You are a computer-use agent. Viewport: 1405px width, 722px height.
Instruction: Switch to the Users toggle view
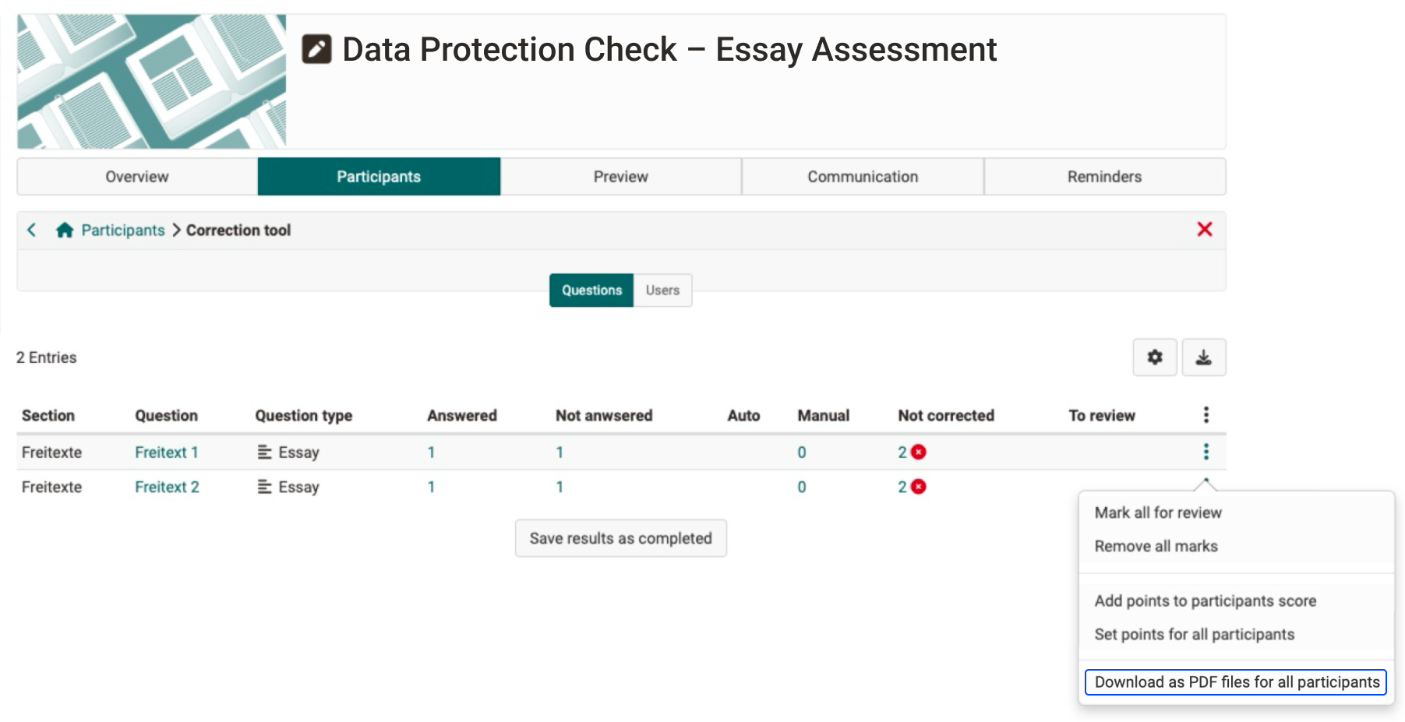pyautogui.click(x=662, y=291)
